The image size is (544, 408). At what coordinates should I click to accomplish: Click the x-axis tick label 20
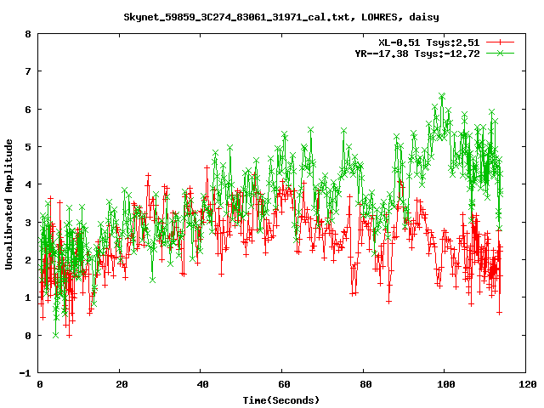click(x=122, y=384)
